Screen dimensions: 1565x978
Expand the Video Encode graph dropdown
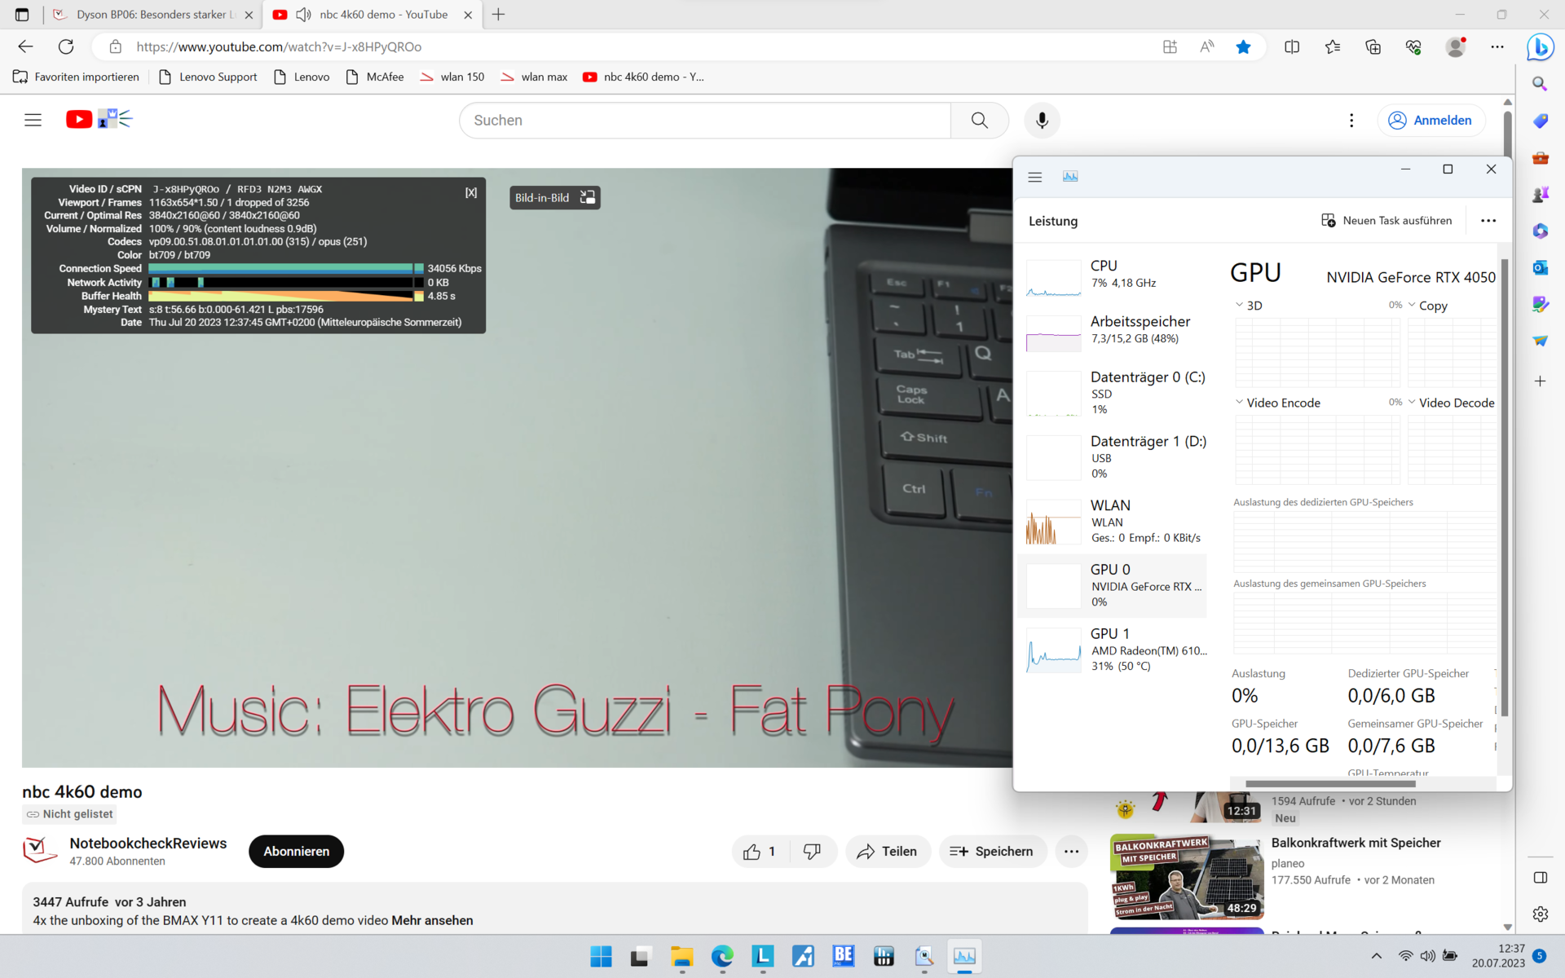pos(1239,402)
